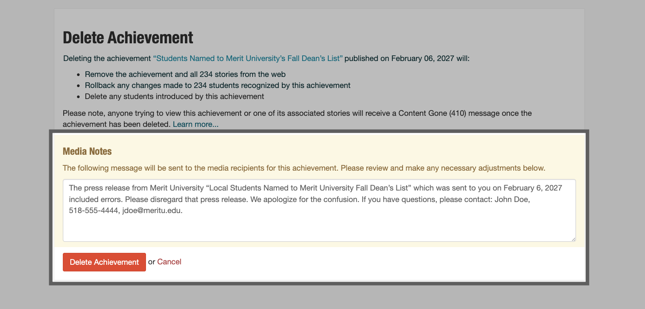The image size is (645, 309).
Task: Click the "Learn more..." link
Action: coord(195,124)
